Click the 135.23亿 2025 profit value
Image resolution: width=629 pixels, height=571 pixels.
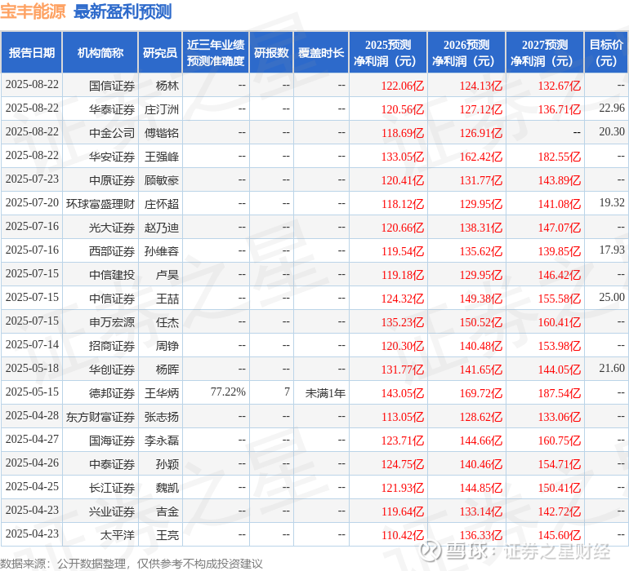tap(403, 322)
